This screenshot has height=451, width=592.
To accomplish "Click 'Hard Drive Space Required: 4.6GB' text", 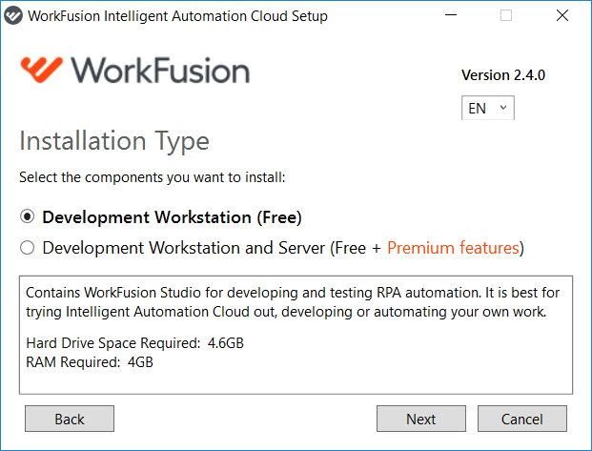I will (134, 343).
